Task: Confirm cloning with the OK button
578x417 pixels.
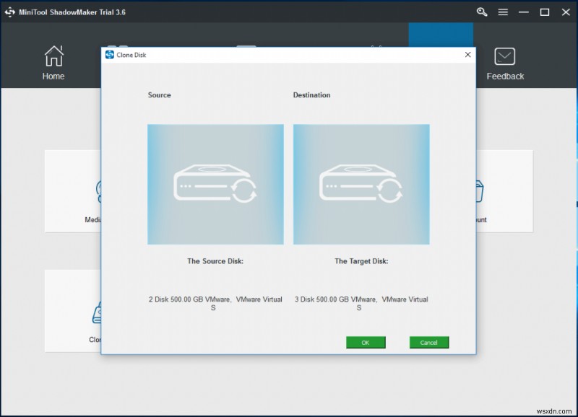Action: (x=366, y=342)
